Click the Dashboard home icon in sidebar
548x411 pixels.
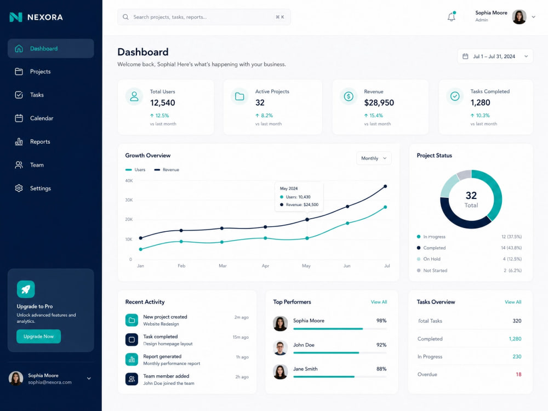pos(19,49)
